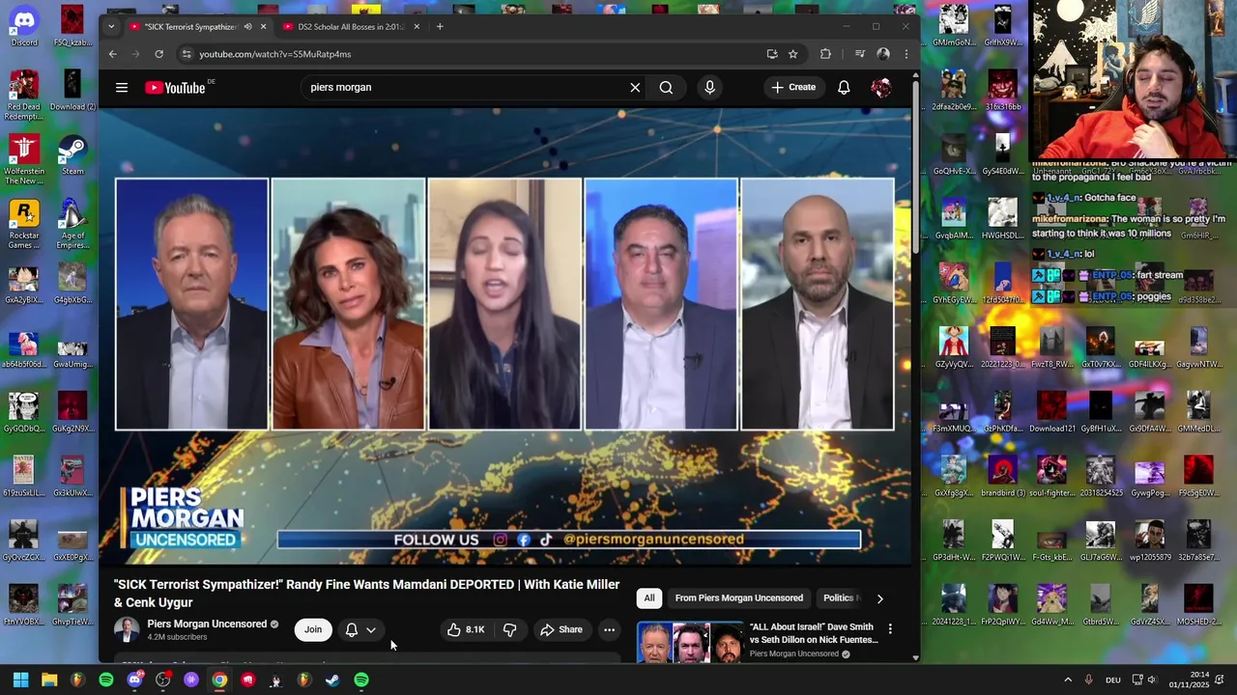The height and width of the screenshot is (695, 1237).
Task: Open Piers Morgan Uncensored channel name link
Action: pyautogui.click(x=207, y=625)
